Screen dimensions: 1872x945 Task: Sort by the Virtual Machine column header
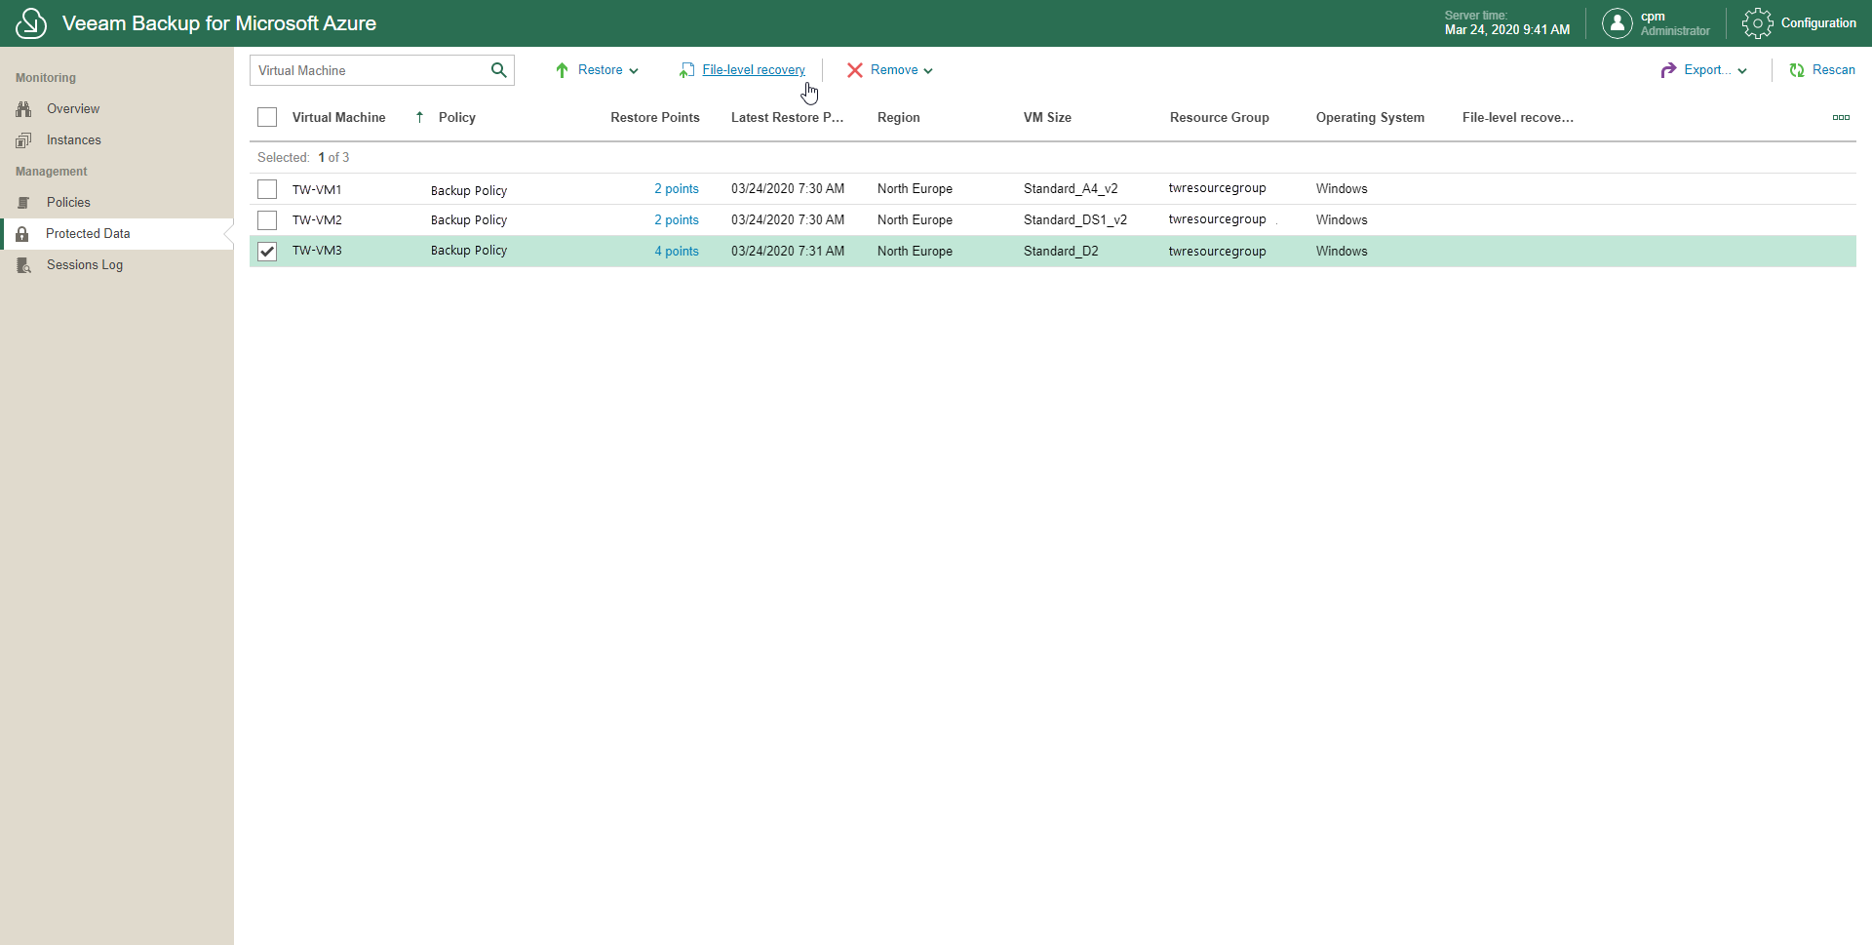pos(338,118)
